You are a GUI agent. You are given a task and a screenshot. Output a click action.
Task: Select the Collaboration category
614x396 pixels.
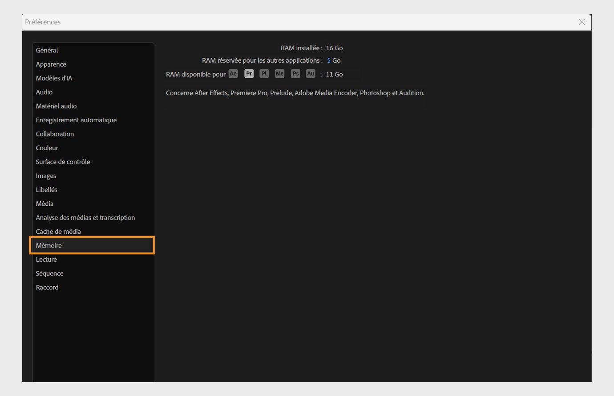(x=55, y=134)
